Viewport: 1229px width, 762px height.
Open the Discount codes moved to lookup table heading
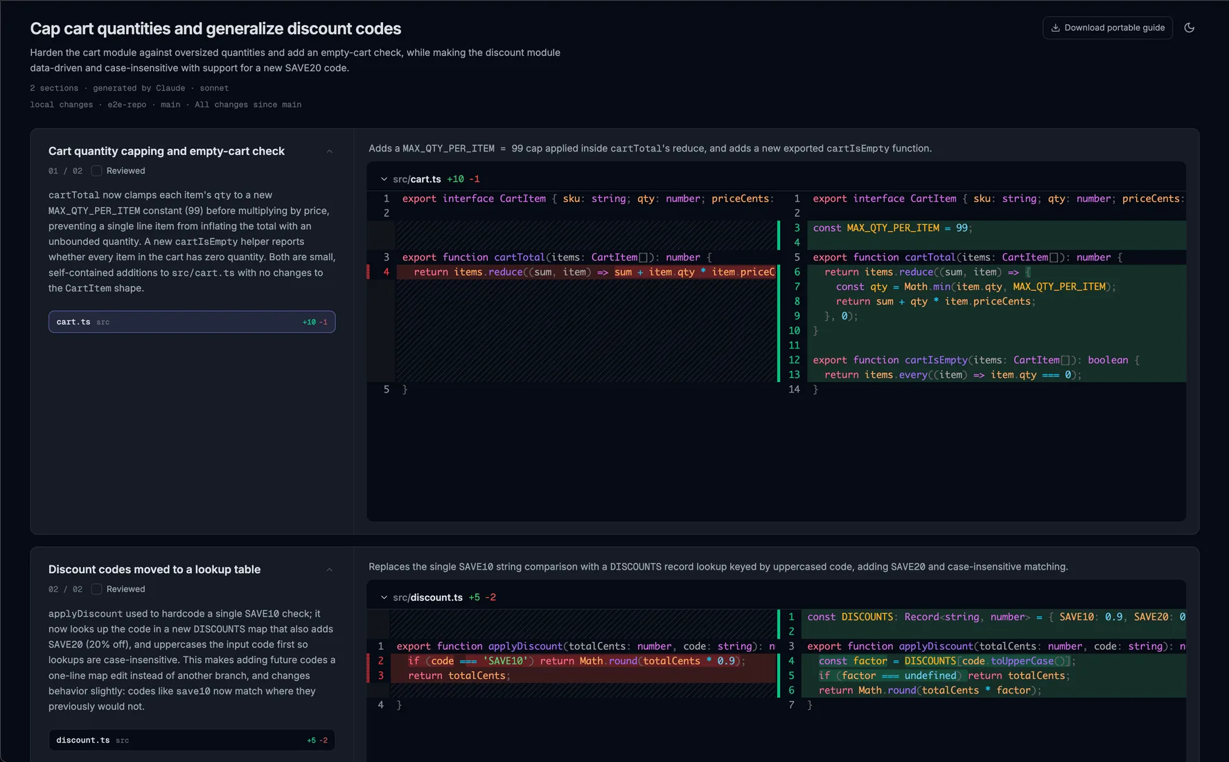coord(154,570)
